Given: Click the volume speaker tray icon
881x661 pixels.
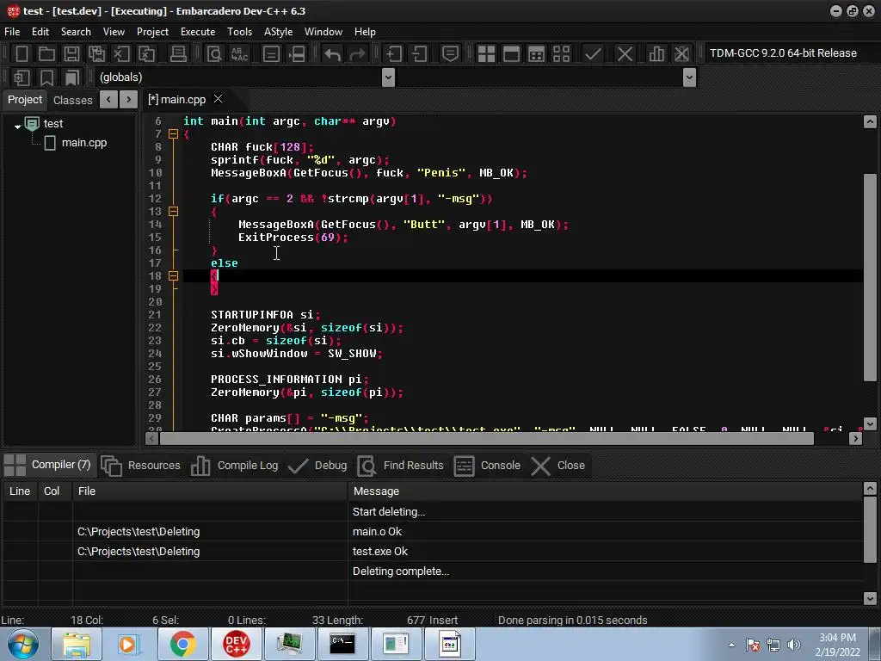Looking at the screenshot, I should pyautogui.click(x=794, y=646).
